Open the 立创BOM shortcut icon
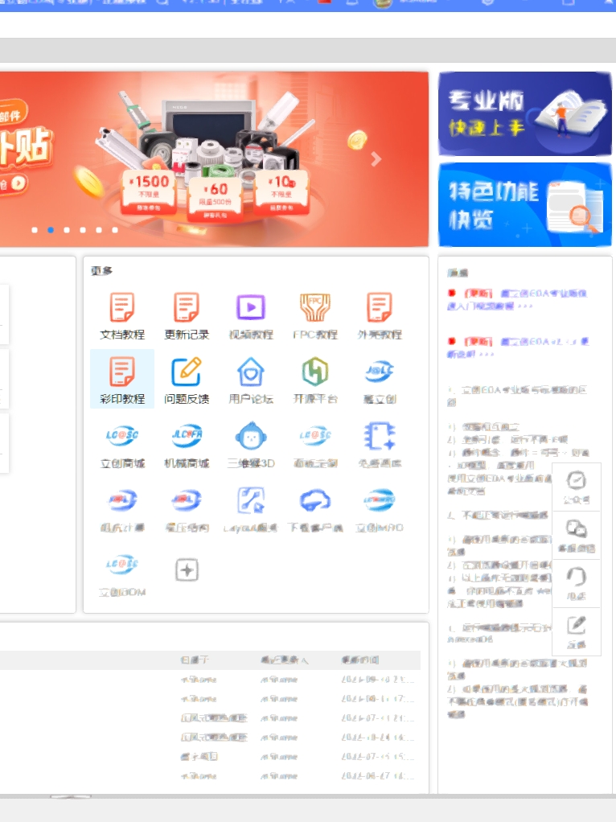Image resolution: width=616 pixels, height=822 pixels. point(122,565)
